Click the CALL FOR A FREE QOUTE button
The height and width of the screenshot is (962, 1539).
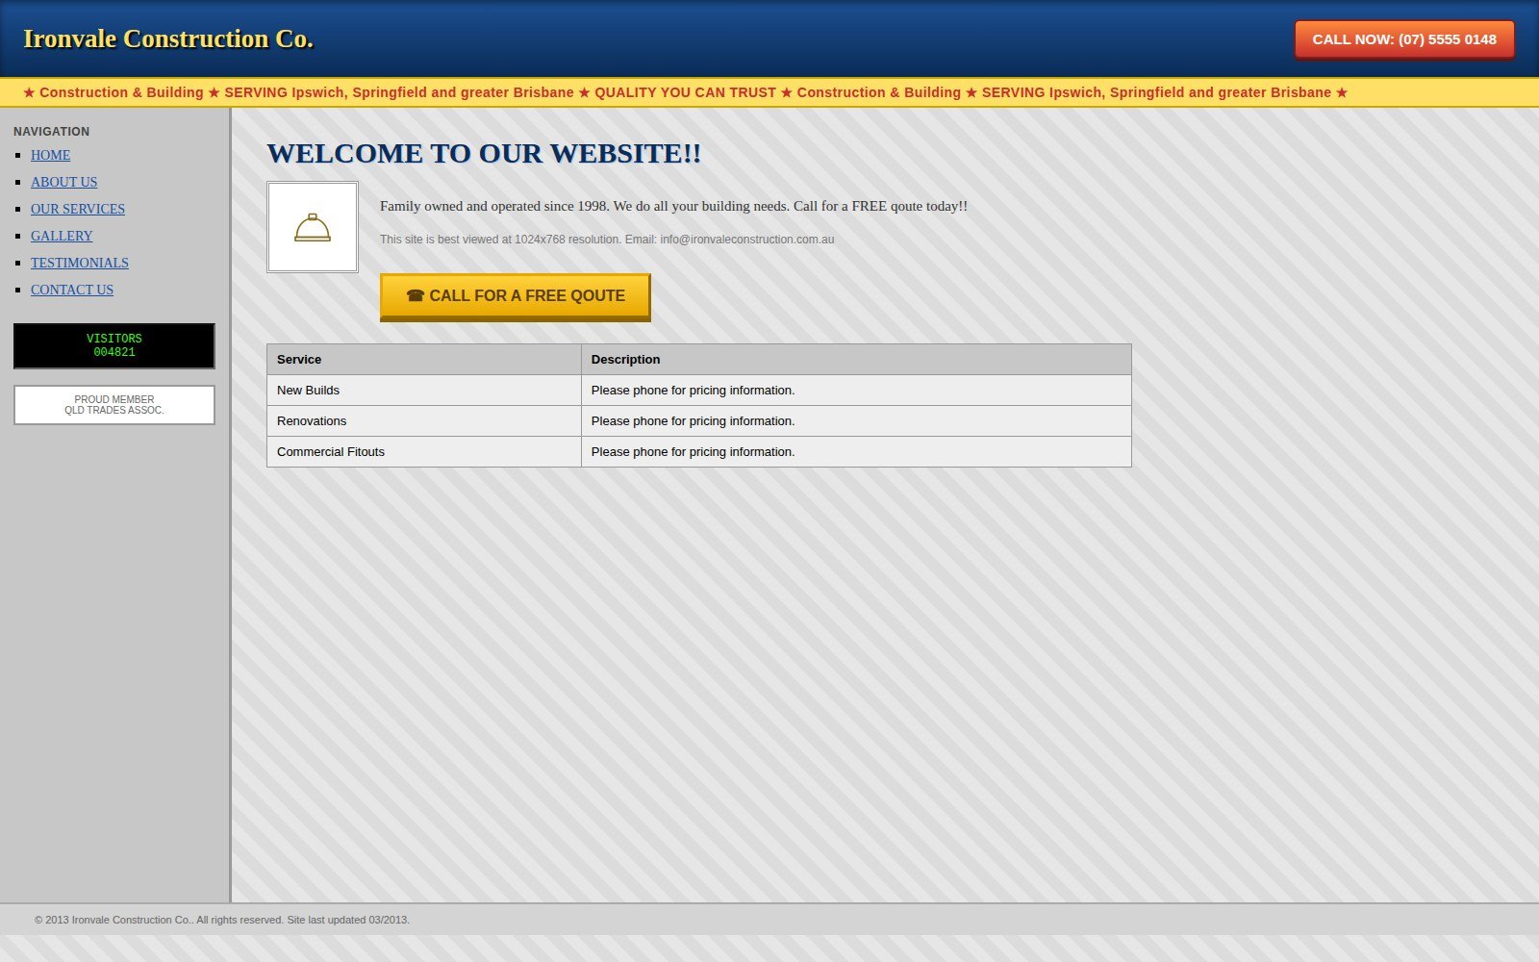[x=516, y=297]
